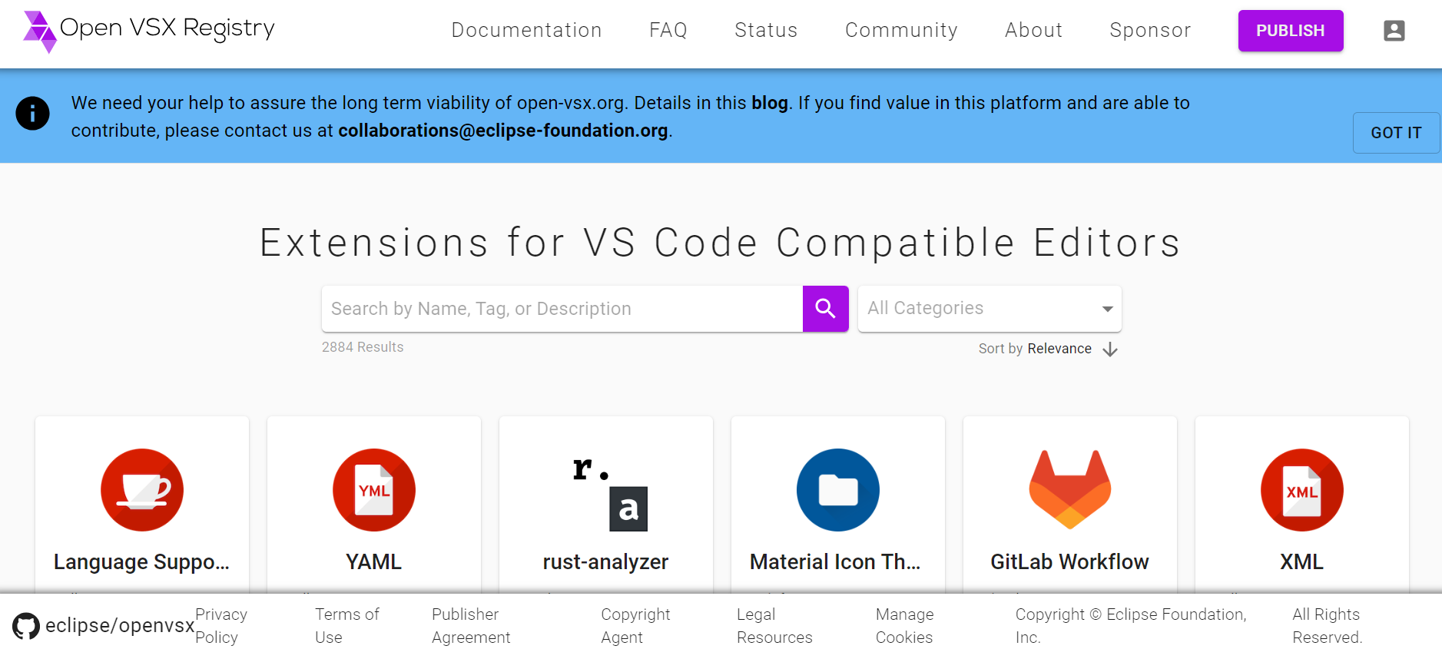
Task: Open the Material Icon Theme extension icon
Action: [838, 490]
